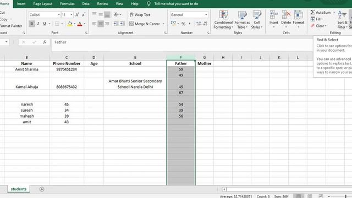
Task: Increase indent icon
Action: pos(123,24)
